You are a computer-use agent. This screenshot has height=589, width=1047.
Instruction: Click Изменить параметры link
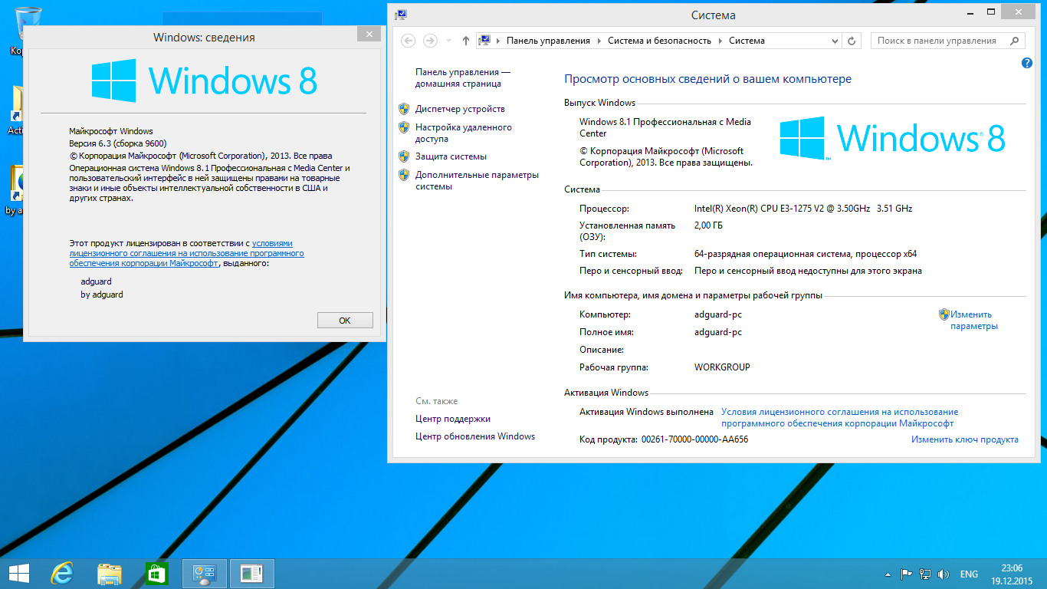973,320
